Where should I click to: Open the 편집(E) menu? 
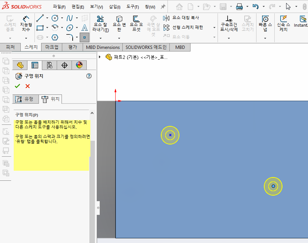pos(78,7)
